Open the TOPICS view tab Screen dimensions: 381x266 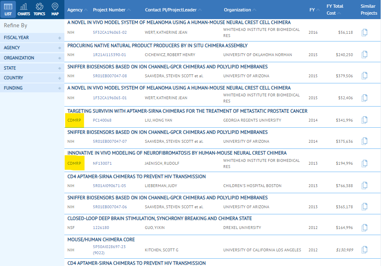coord(40,9)
